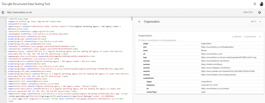Click the code panel vertical scrollbar

132,19
